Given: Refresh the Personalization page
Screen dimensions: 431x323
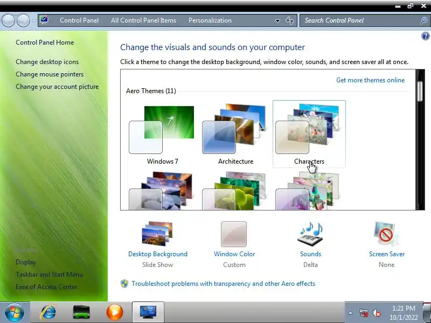Looking at the screenshot, I should [290, 20].
